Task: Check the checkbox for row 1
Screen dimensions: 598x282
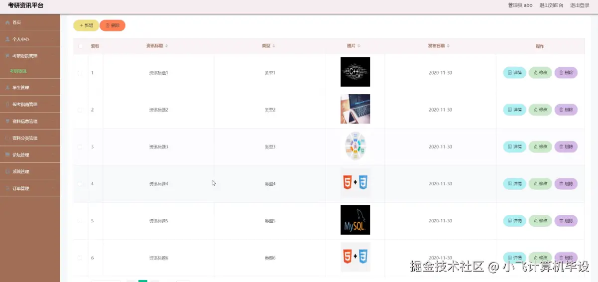Action: pos(80,73)
